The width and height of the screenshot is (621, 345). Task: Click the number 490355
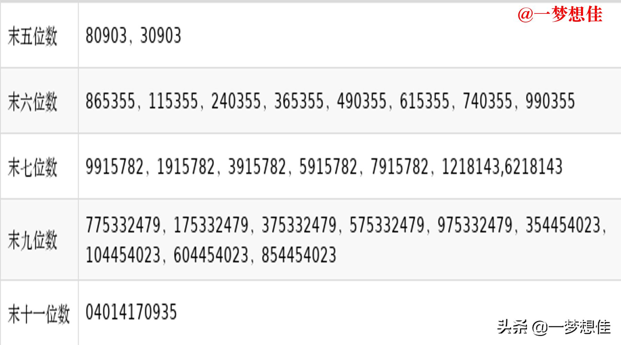[362, 101]
